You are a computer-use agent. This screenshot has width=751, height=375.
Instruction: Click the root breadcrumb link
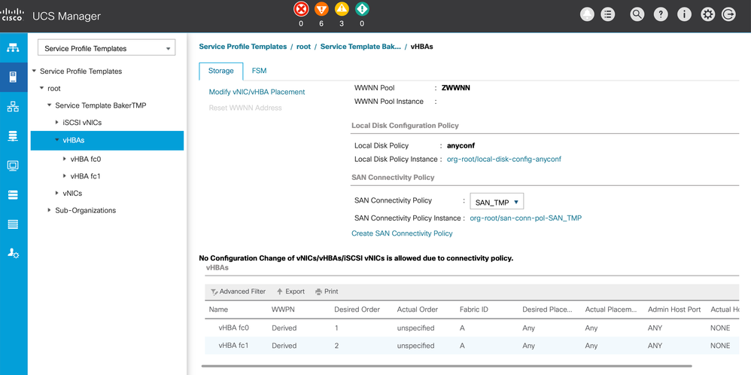304,47
